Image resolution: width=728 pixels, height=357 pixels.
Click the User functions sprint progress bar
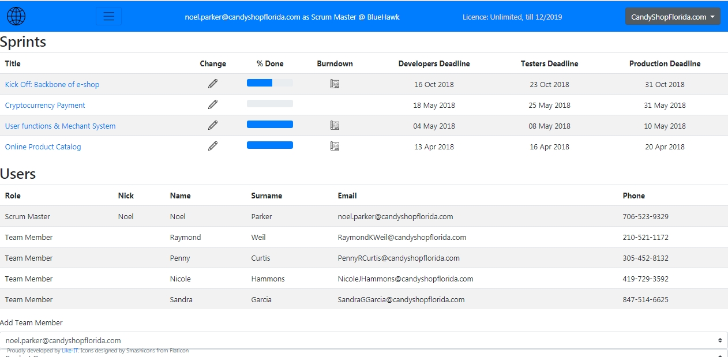[x=270, y=125]
